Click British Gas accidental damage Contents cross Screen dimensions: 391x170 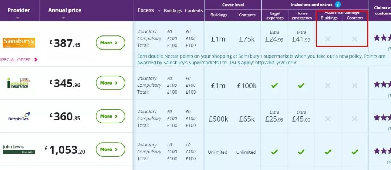[354, 119]
